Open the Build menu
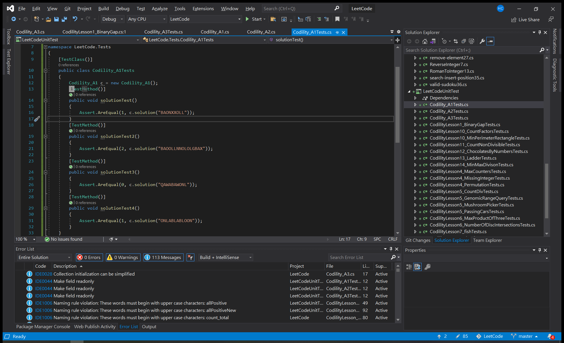This screenshot has height=343, width=564. tap(103, 9)
